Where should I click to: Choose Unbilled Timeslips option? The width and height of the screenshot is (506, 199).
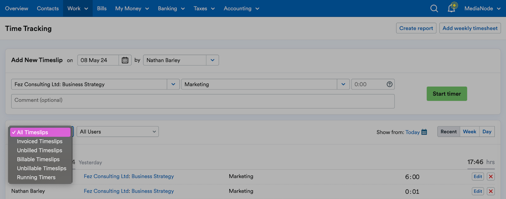coord(40,150)
